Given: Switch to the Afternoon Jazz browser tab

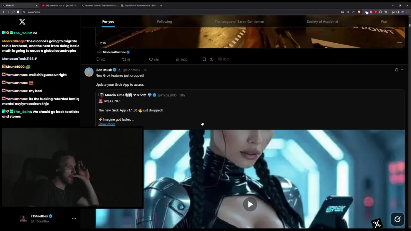Looking at the screenshot, I should pyautogui.click(x=59, y=5).
